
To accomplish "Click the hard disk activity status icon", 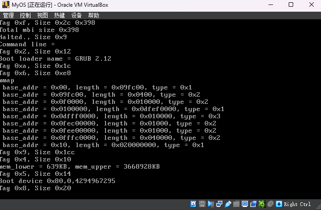I will pos(193,204).
